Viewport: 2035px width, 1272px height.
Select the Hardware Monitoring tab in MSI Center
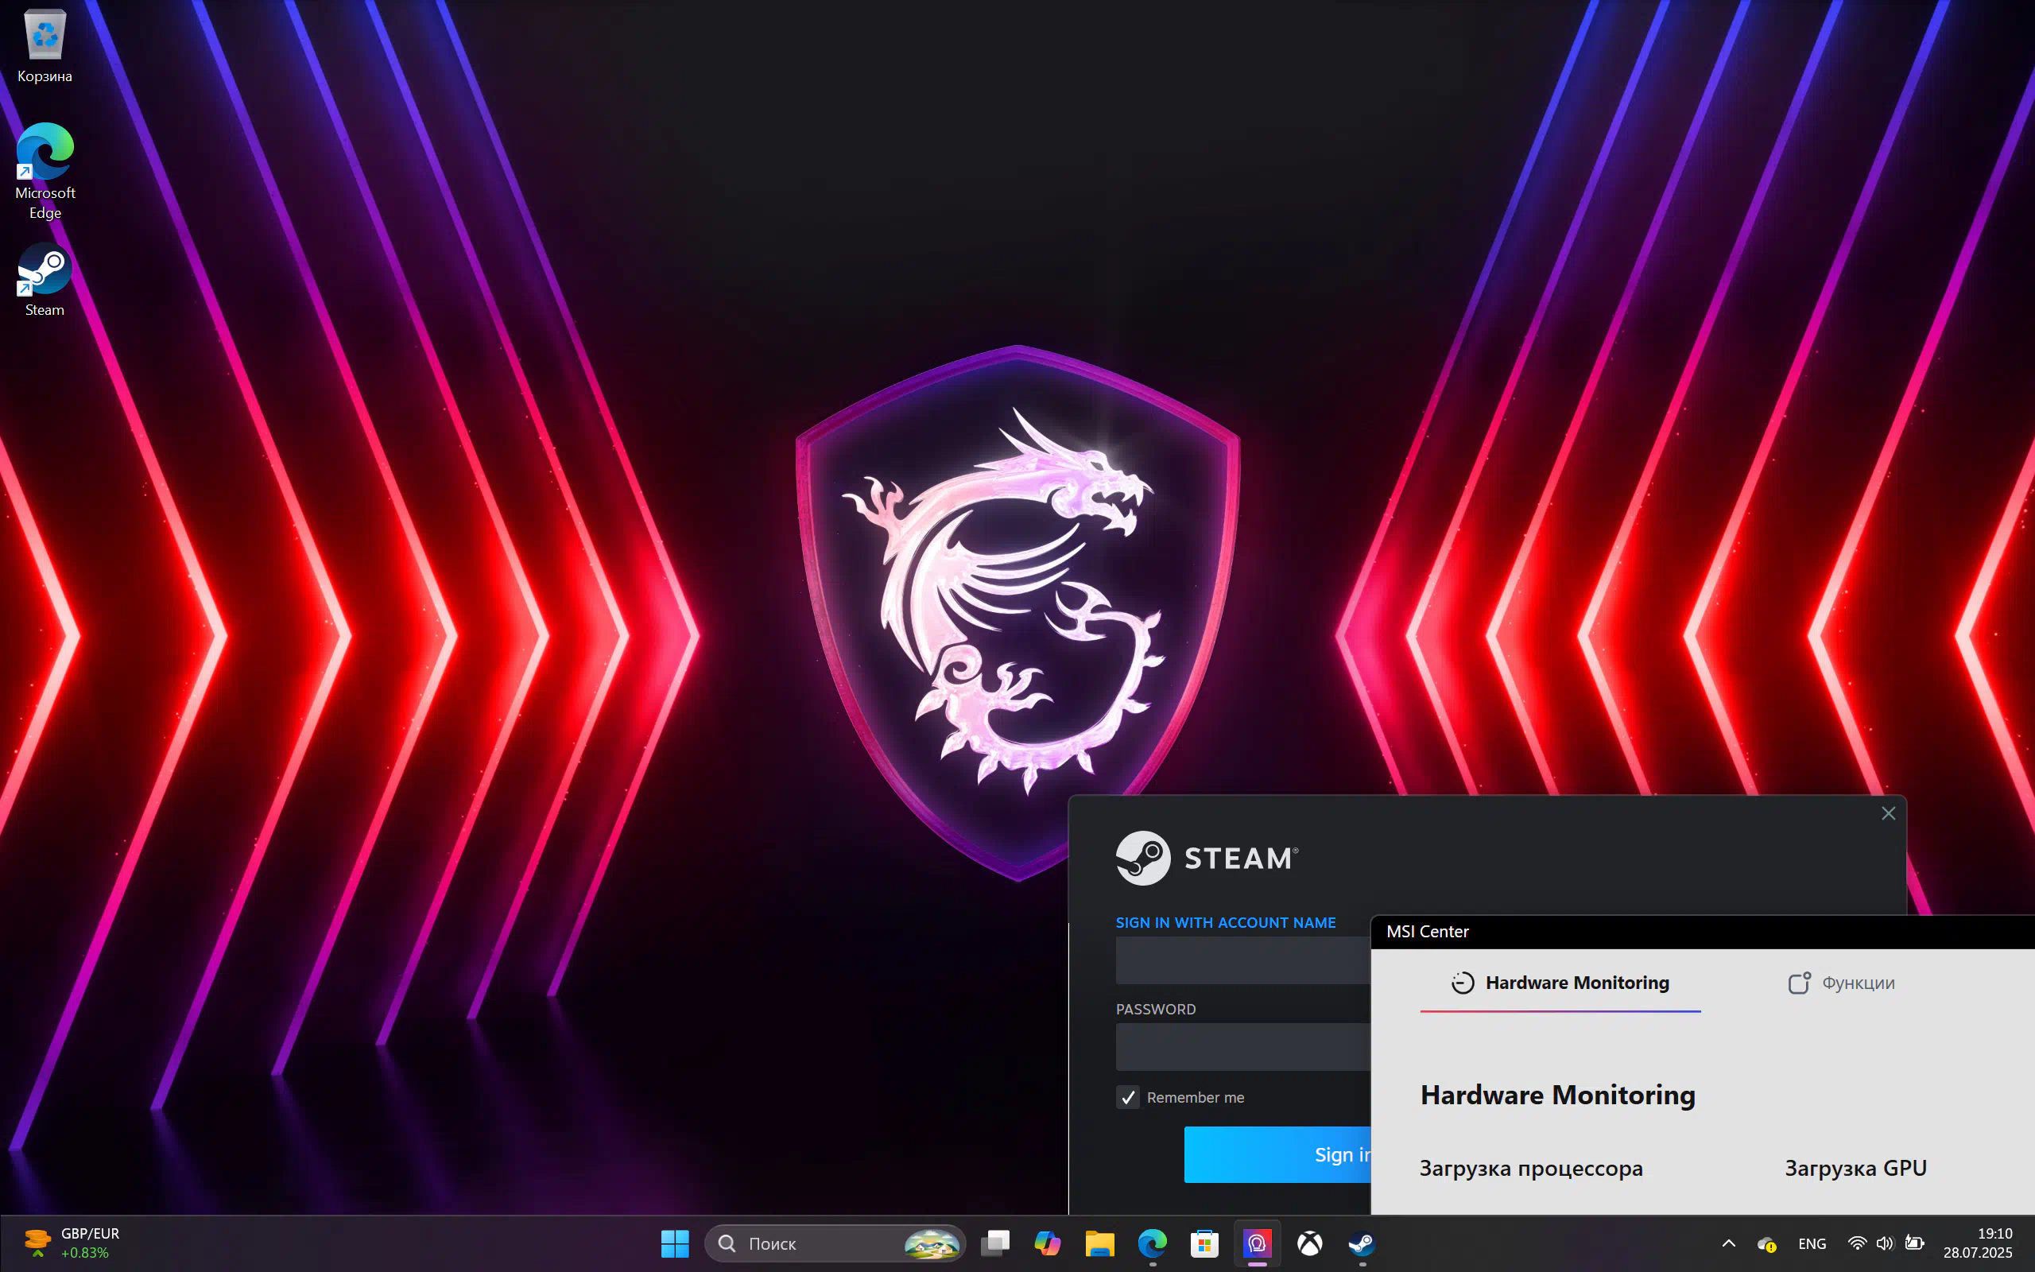coord(1560,983)
